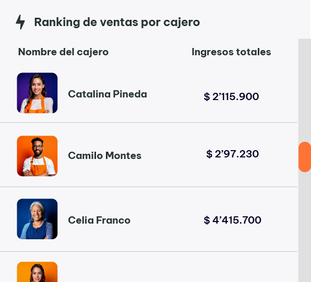Select the $ 2'115.900 income value

(x=231, y=97)
